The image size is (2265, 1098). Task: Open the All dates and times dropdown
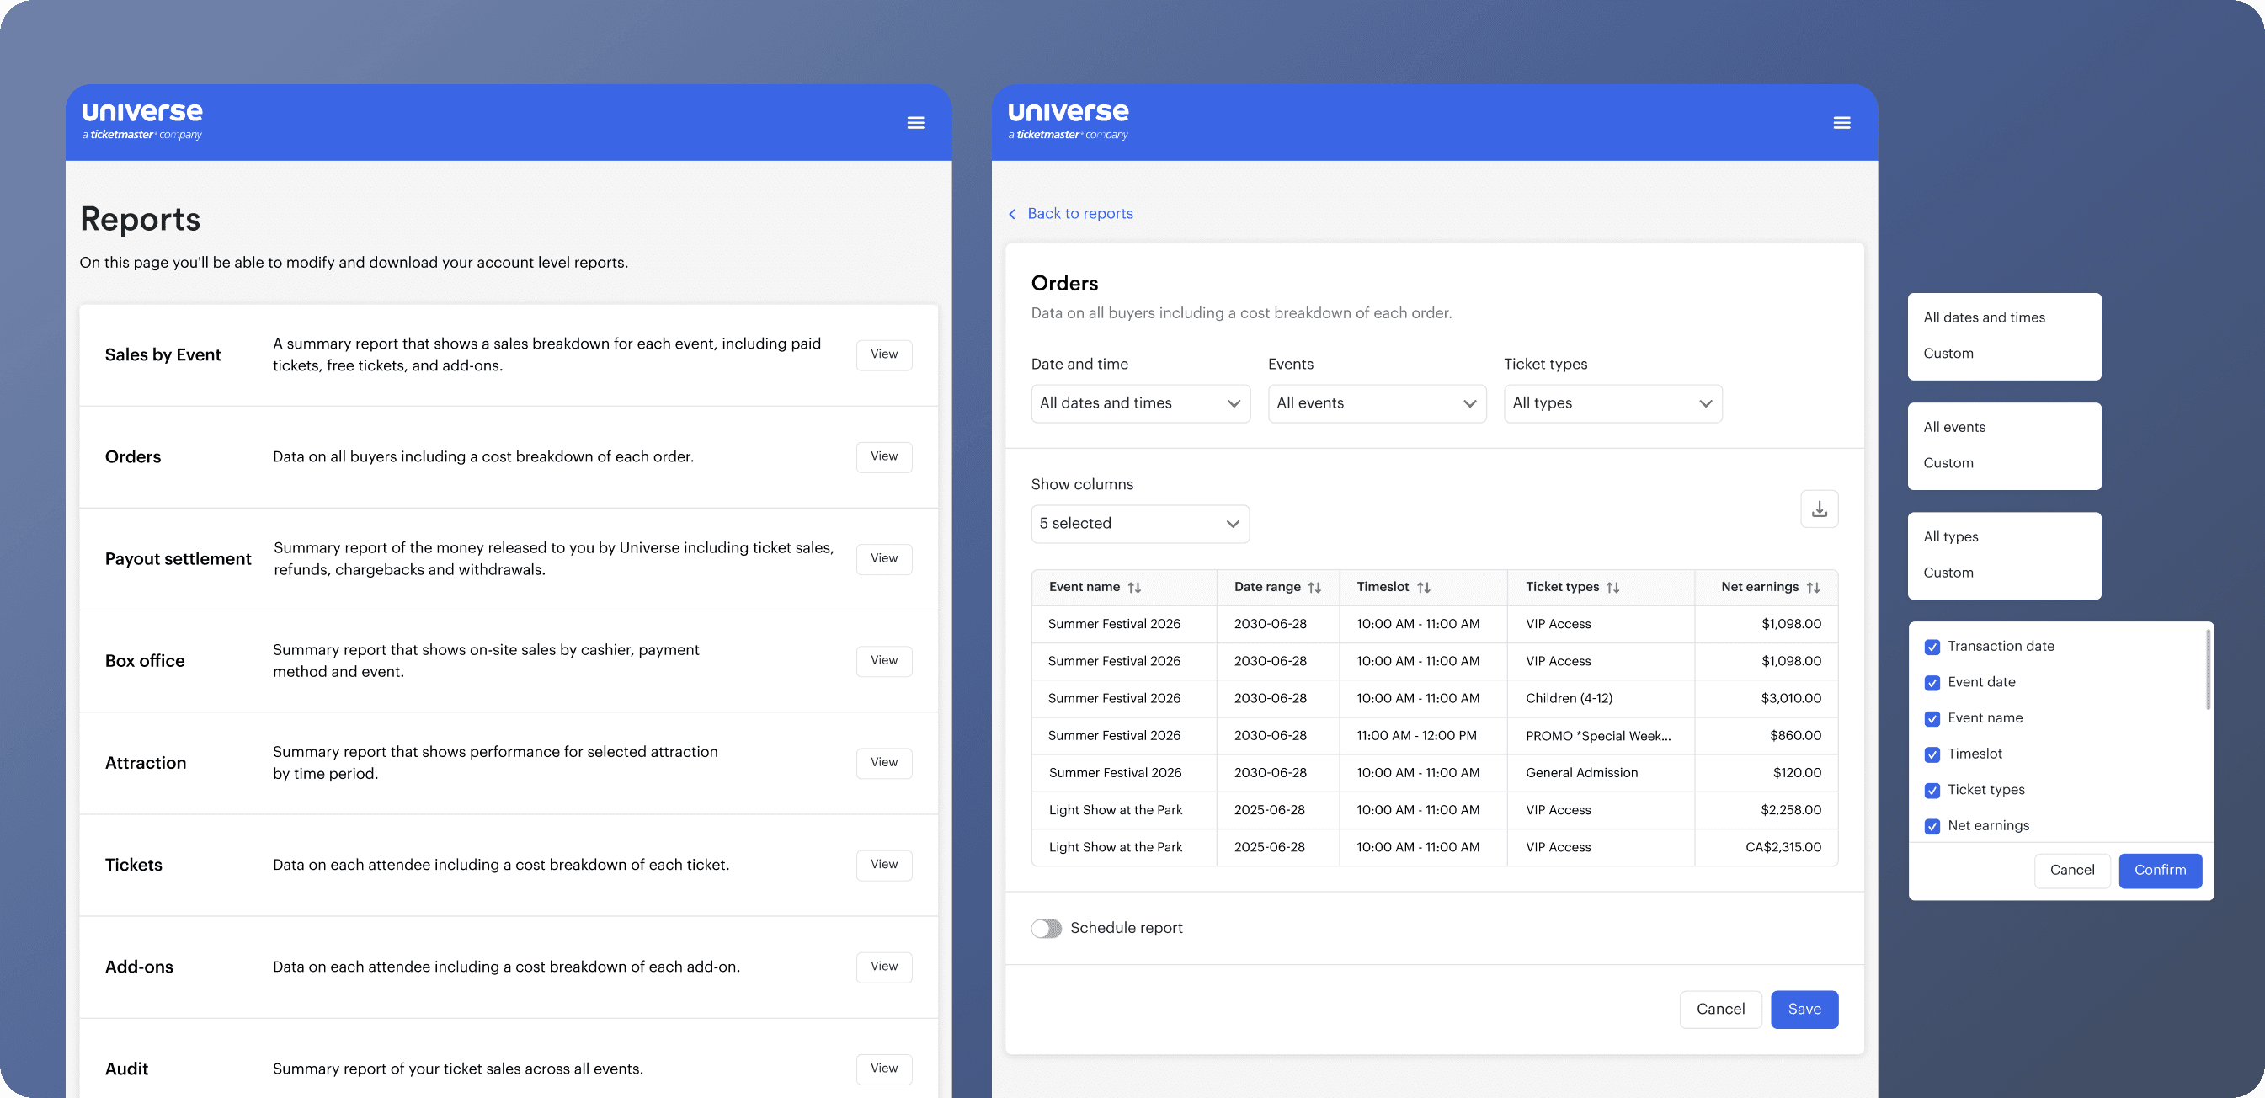click(x=1139, y=403)
